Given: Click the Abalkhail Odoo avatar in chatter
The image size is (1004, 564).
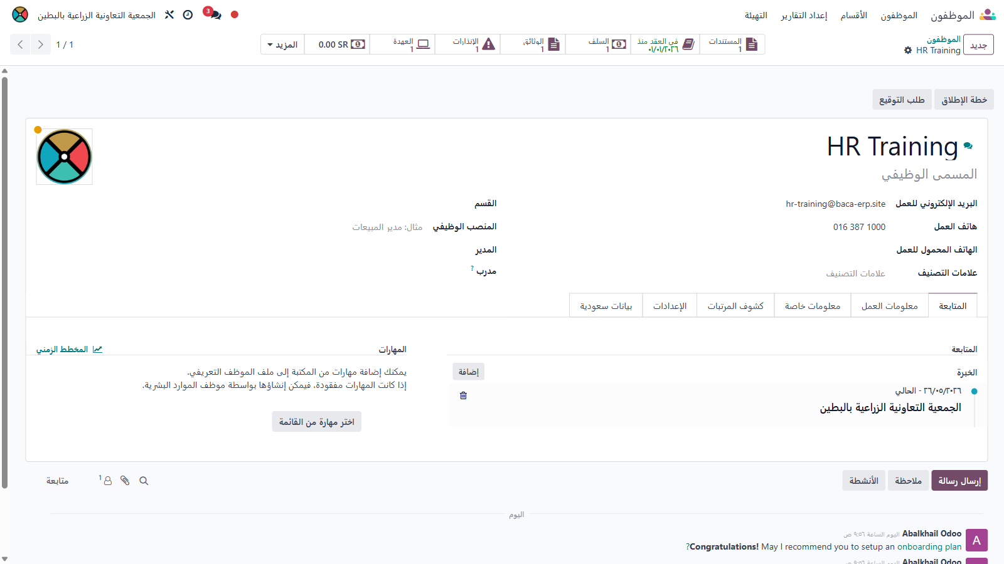Looking at the screenshot, I should pyautogui.click(x=976, y=540).
